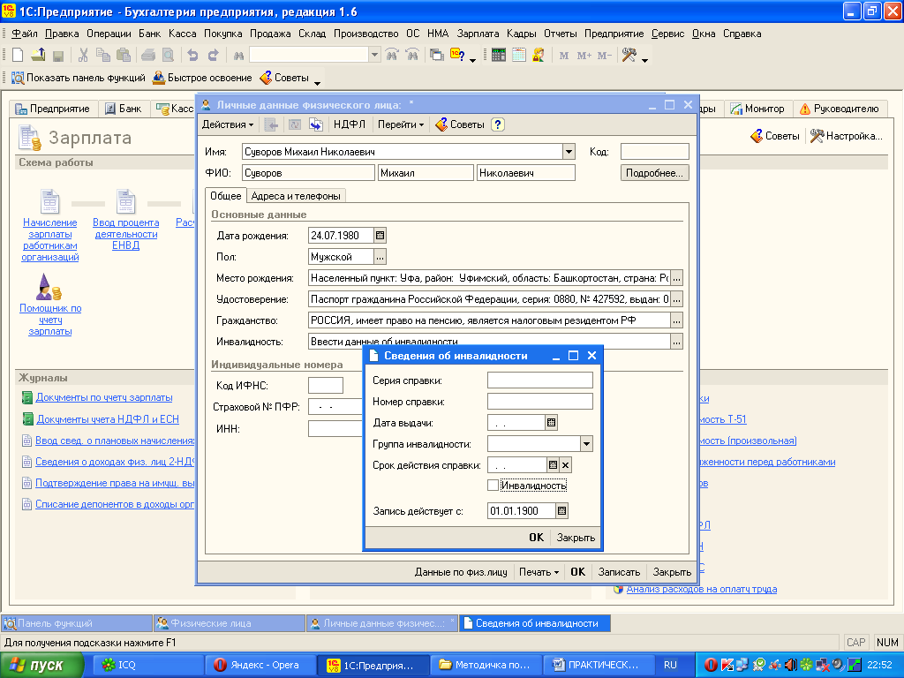Click Начисление зарплаты работникам организаций icon
904x678 pixels.
coord(49,202)
